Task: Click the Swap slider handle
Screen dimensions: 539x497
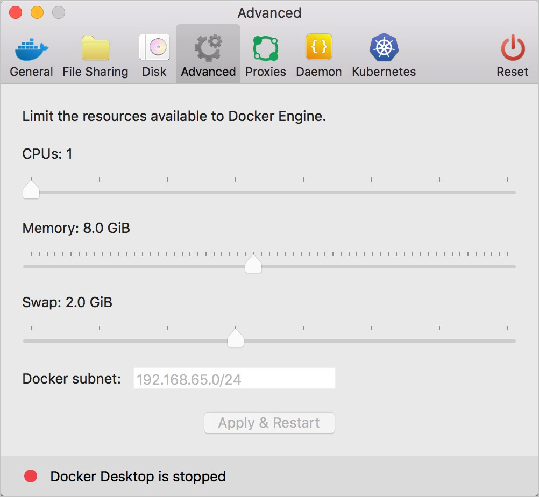Action: point(236,338)
